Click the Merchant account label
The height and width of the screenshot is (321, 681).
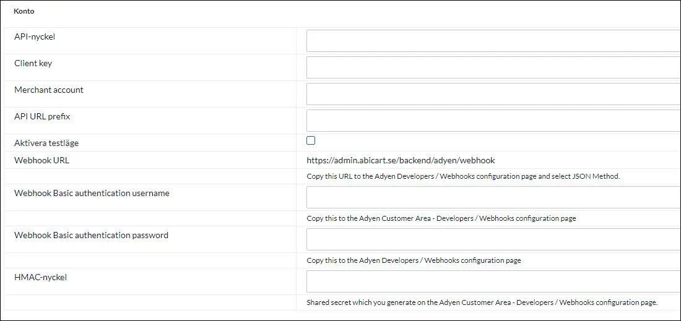(x=49, y=90)
